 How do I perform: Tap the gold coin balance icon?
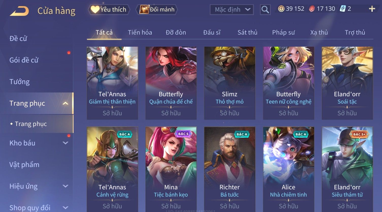(281, 9)
